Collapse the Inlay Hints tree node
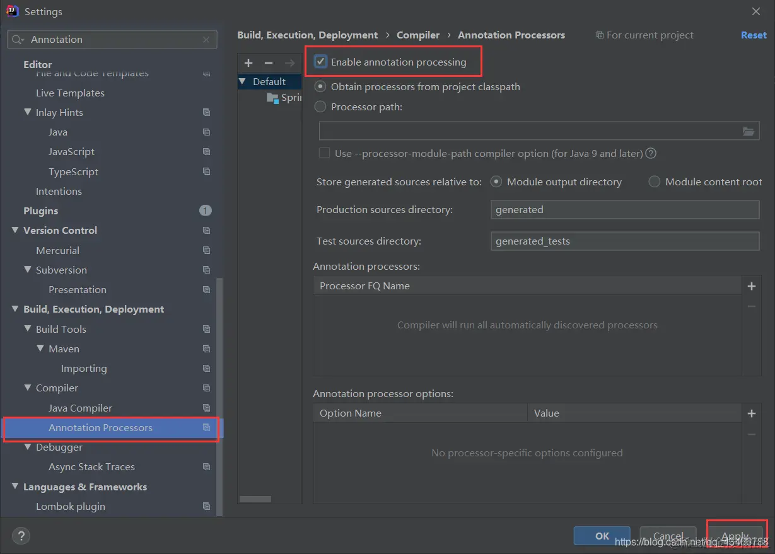The width and height of the screenshot is (775, 554). pos(28,112)
